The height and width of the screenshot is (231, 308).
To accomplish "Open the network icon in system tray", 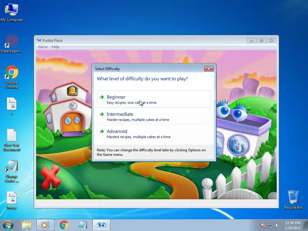I will coord(270,225).
